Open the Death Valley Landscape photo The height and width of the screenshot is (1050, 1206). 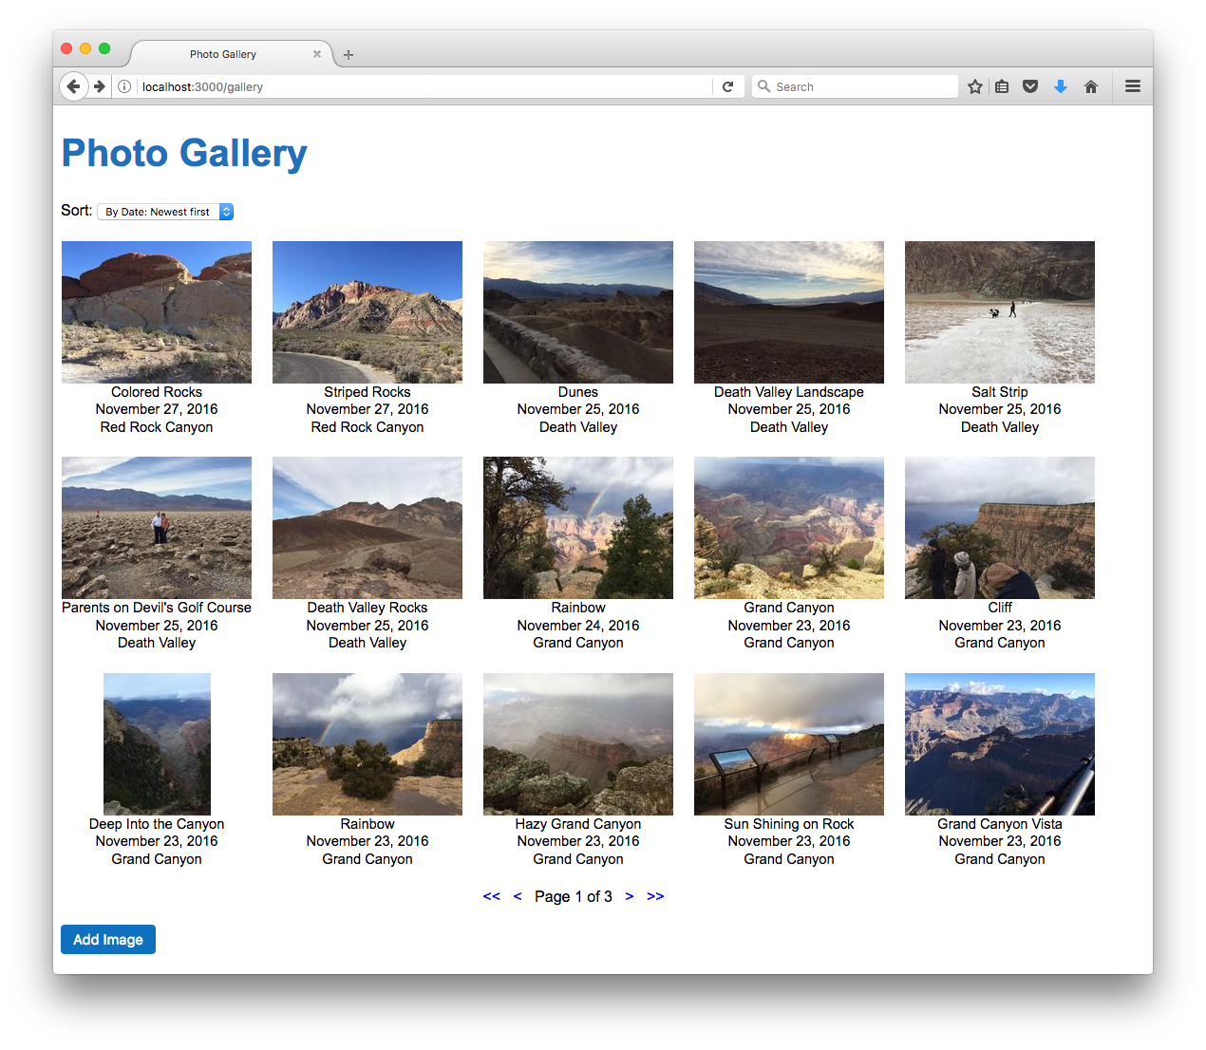(x=789, y=312)
